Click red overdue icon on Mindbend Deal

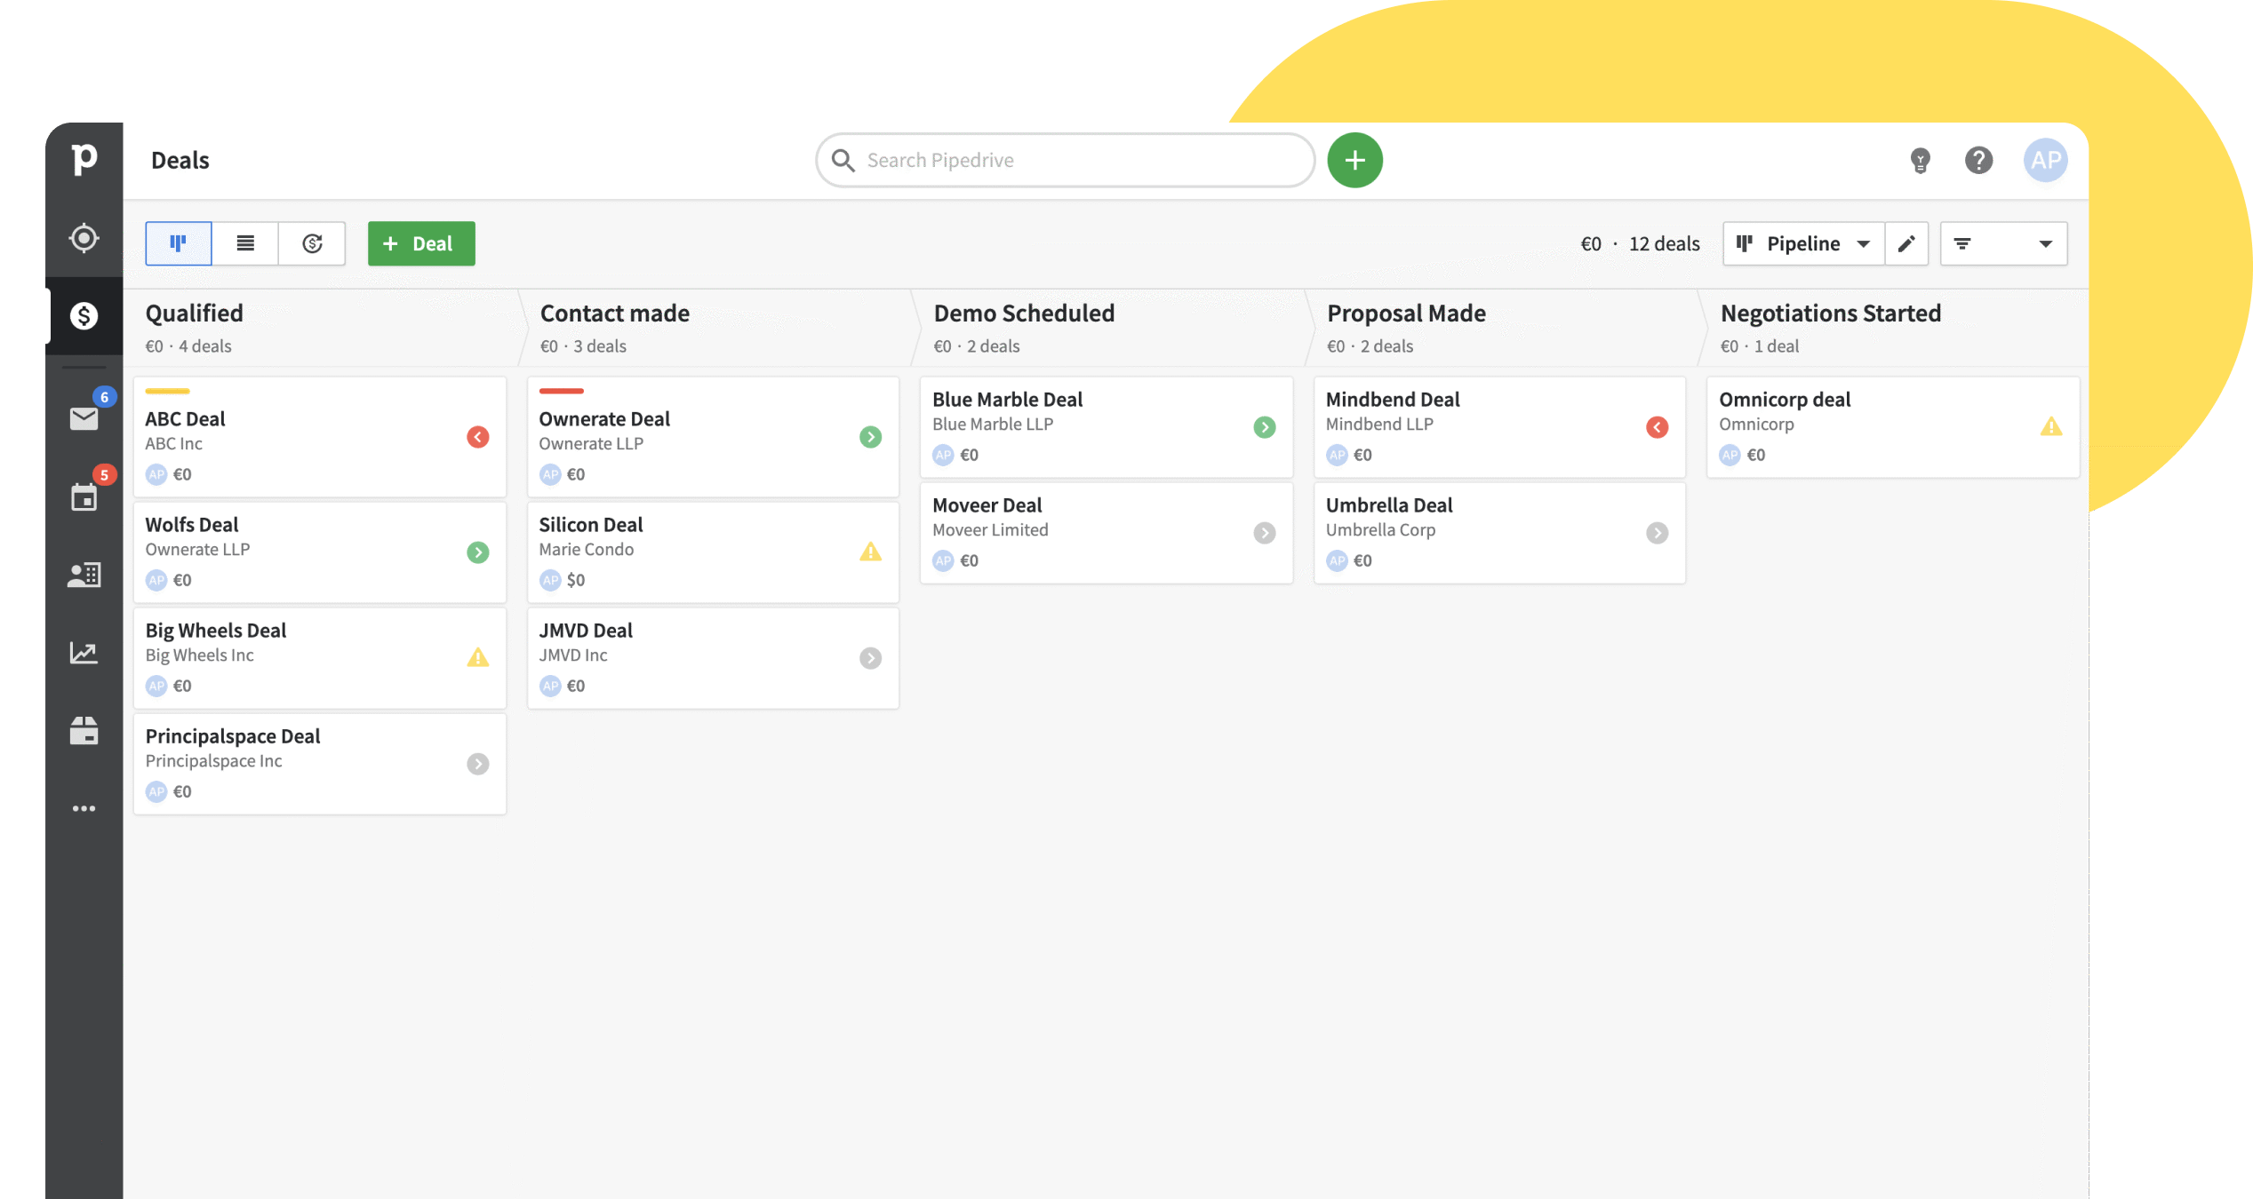1658,427
